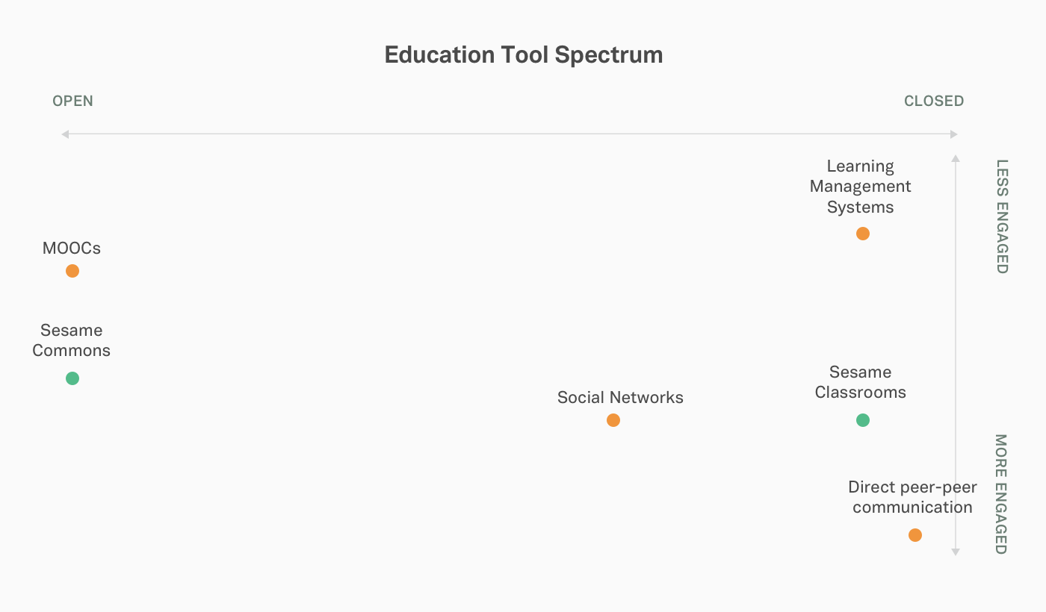Click the green Sesame Classrooms dot
Image resolution: width=1046 pixels, height=612 pixels.
pyautogui.click(x=863, y=420)
